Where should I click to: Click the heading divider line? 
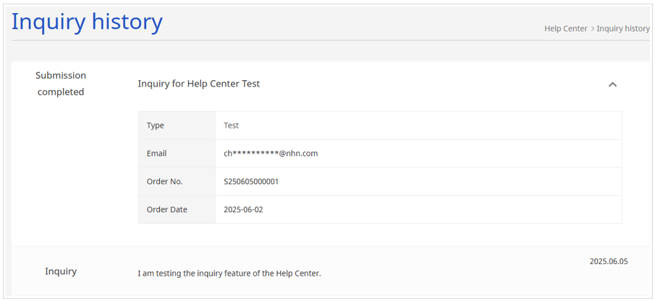[x=331, y=40]
